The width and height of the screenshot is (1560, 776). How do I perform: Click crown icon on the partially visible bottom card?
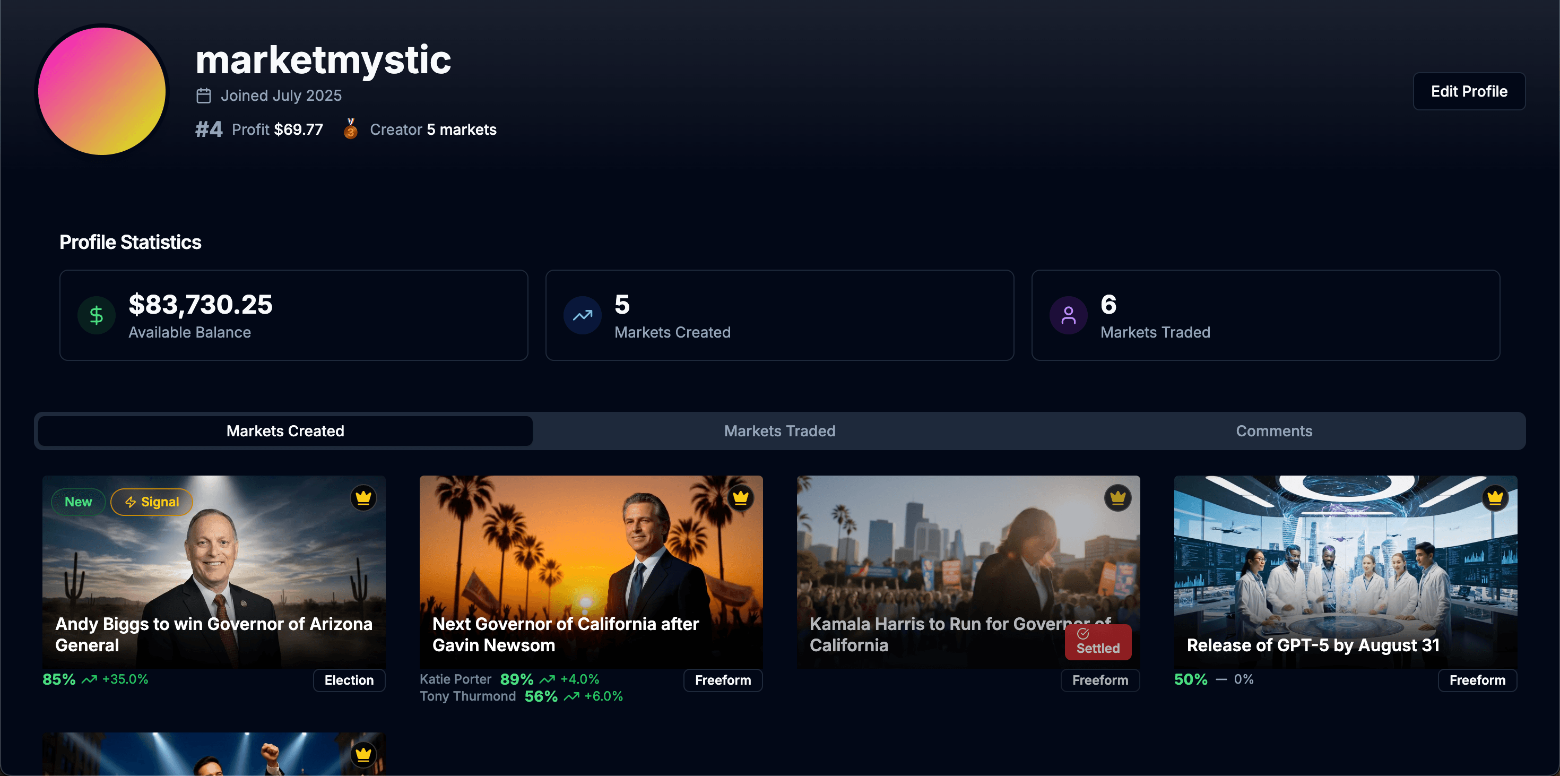[363, 754]
